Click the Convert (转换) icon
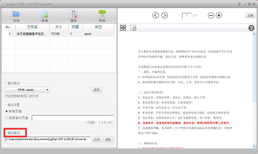This screenshot has height=154, width=258. click(45, 14)
